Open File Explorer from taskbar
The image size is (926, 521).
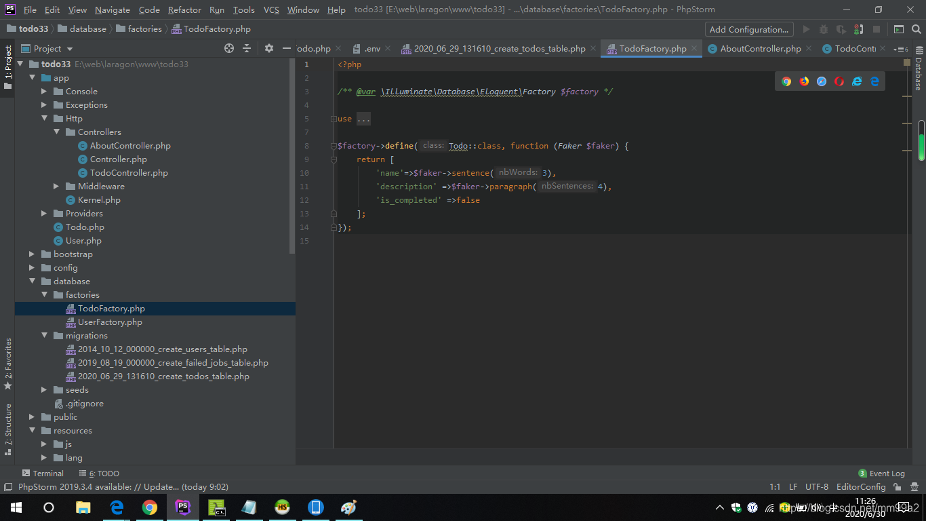pyautogui.click(x=83, y=507)
